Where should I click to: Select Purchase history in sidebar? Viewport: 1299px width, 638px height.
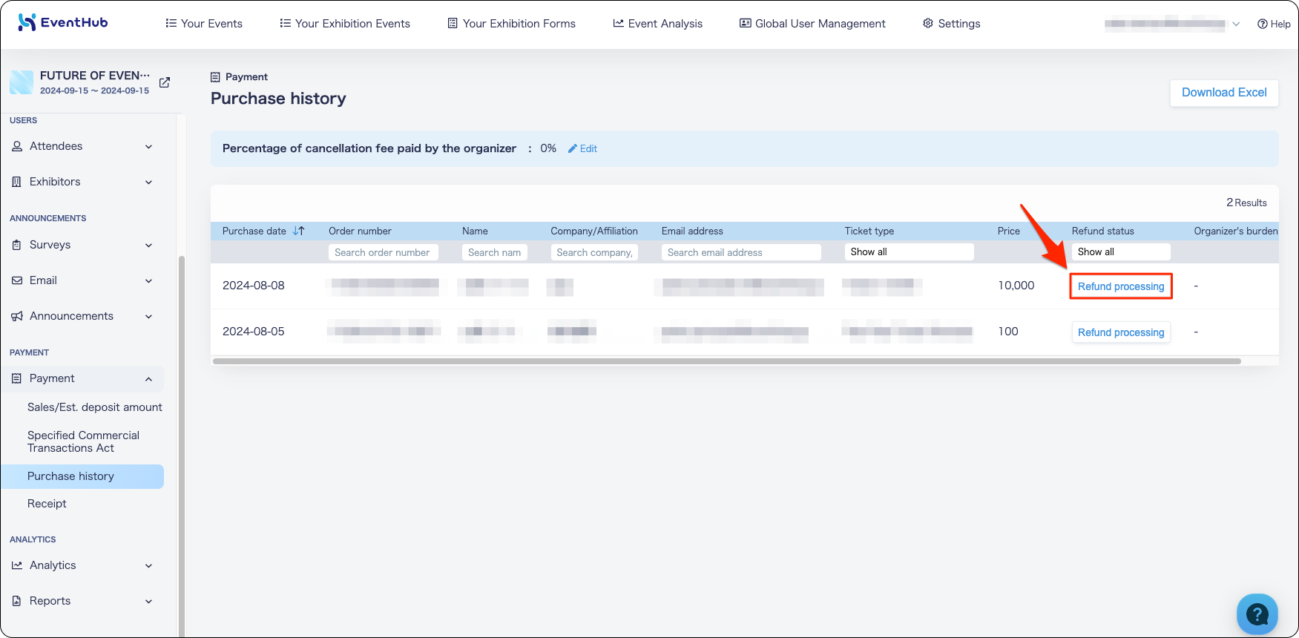(x=82, y=476)
